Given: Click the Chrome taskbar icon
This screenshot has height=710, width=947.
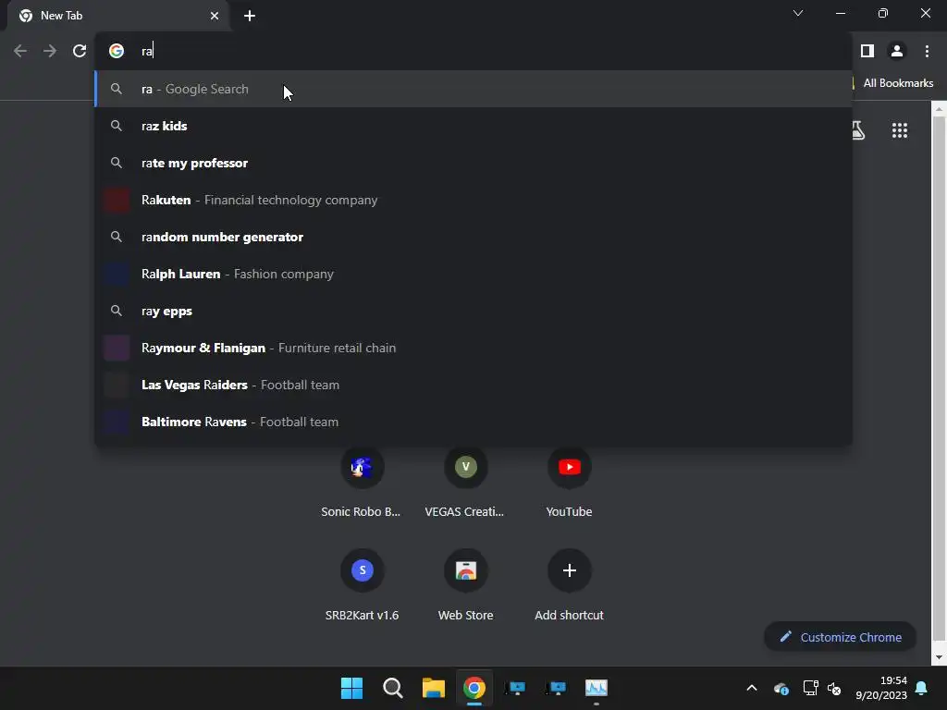Looking at the screenshot, I should pos(474,688).
